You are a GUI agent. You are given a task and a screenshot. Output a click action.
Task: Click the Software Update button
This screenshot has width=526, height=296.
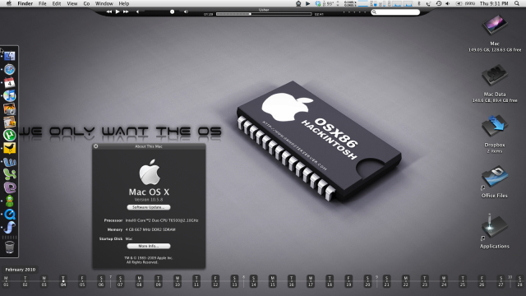149,207
